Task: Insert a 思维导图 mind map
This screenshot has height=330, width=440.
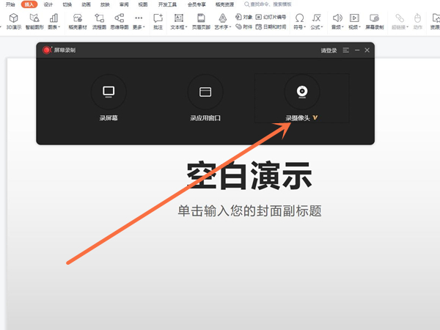Action: [120, 21]
